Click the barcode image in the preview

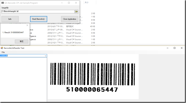93,74
